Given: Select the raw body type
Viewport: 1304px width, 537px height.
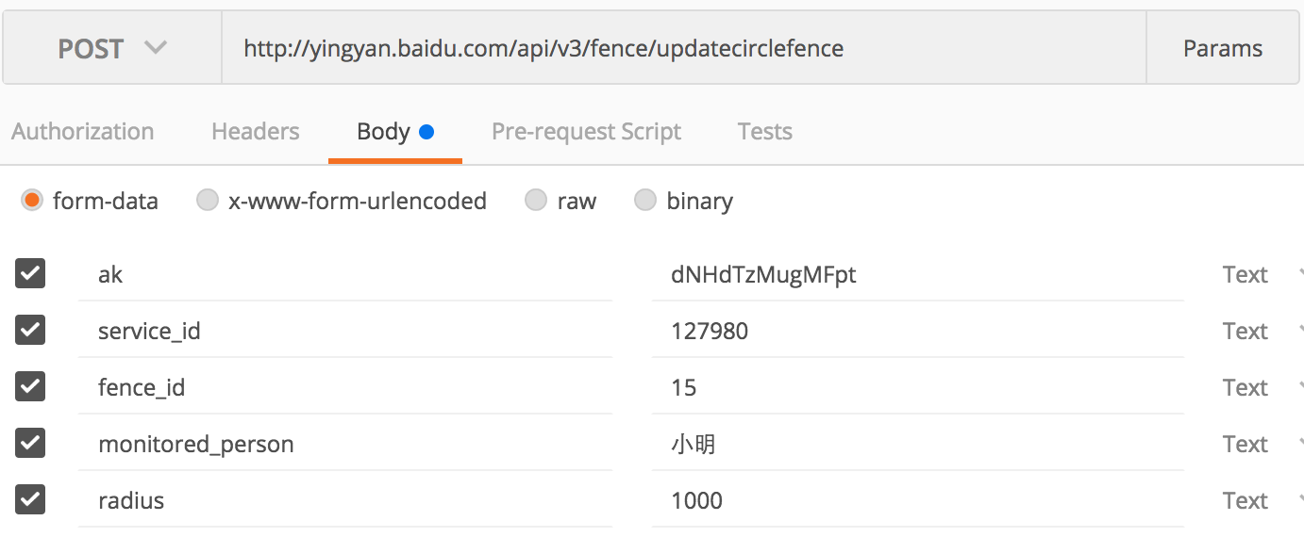Looking at the screenshot, I should pos(536,201).
